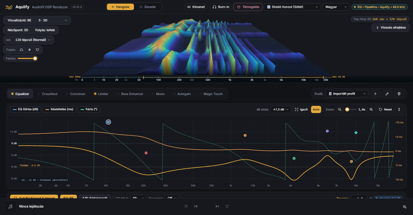
Task: Select the narrow-top trapezoid shape icon
Action: (x=21, y=50)
